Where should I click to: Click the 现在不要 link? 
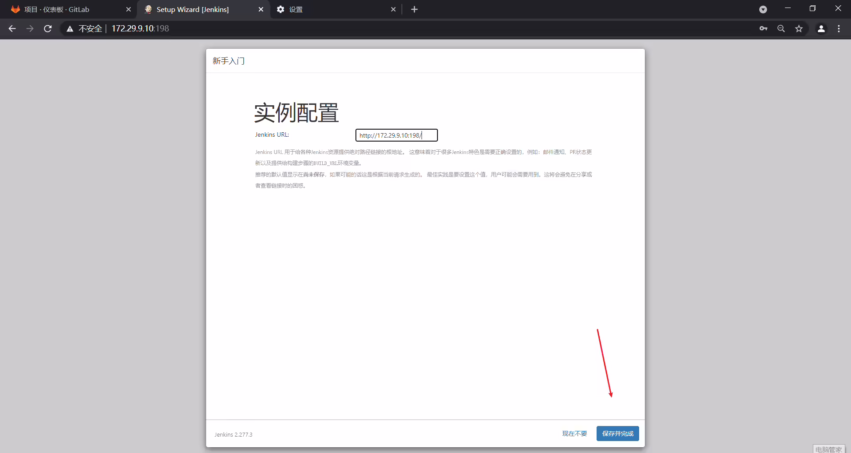coord(574,434)
